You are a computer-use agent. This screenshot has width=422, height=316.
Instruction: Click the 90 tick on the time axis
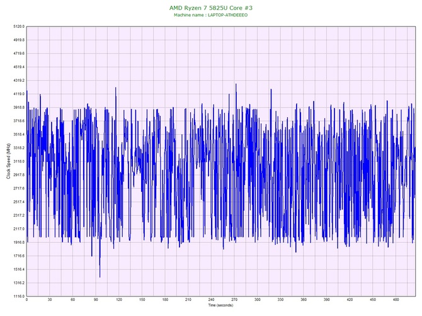click(x=96, y=300)
